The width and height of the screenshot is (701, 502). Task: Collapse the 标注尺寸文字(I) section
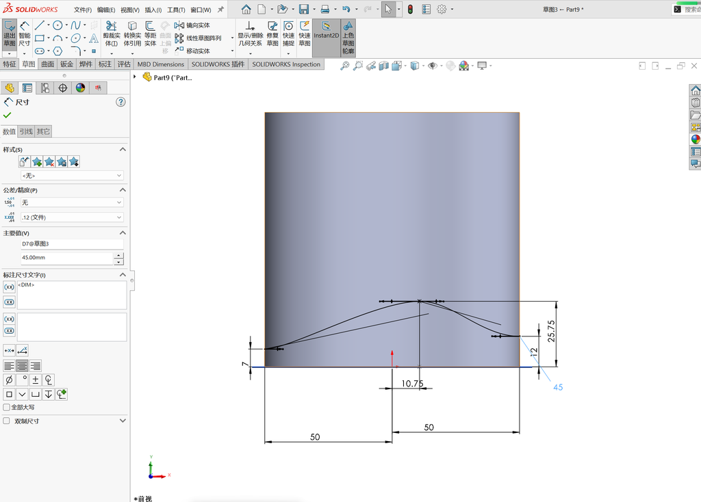click(x=123, y=275)
